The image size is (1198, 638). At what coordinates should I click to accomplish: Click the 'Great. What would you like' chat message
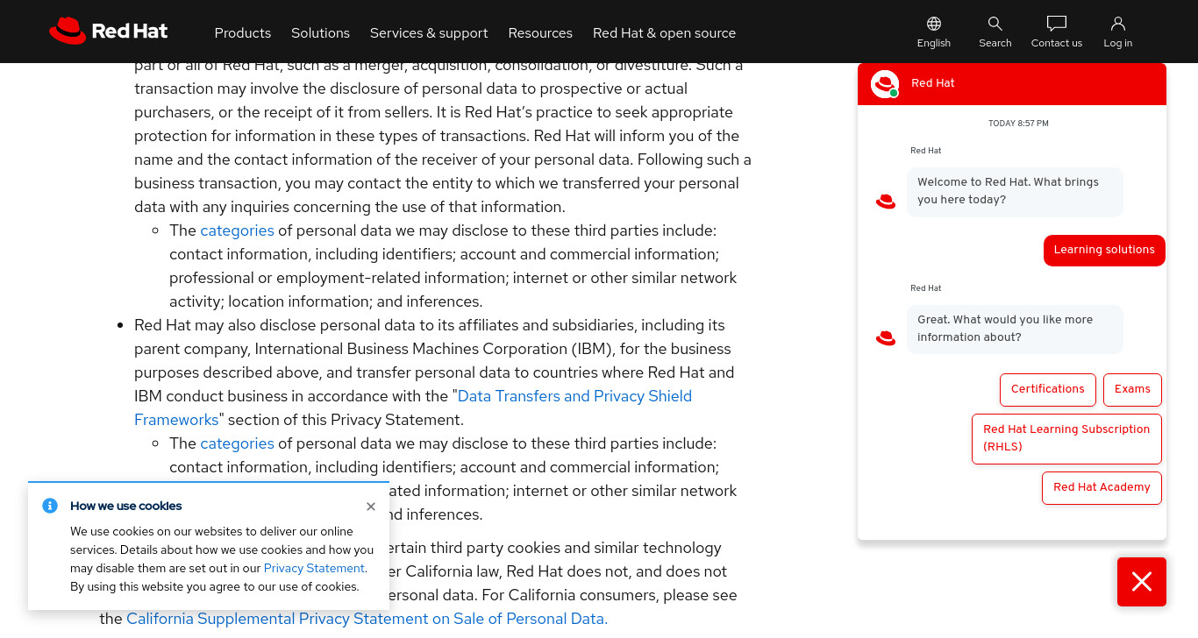click(1015, 329)
